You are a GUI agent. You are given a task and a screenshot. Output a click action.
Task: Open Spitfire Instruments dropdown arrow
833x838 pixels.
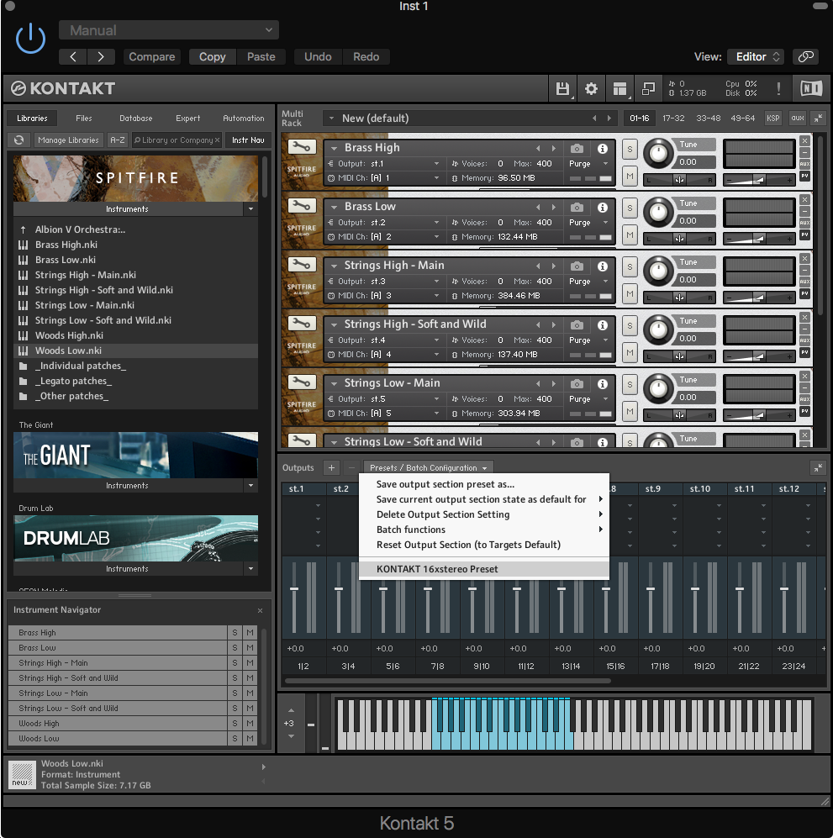coord(250,209)
